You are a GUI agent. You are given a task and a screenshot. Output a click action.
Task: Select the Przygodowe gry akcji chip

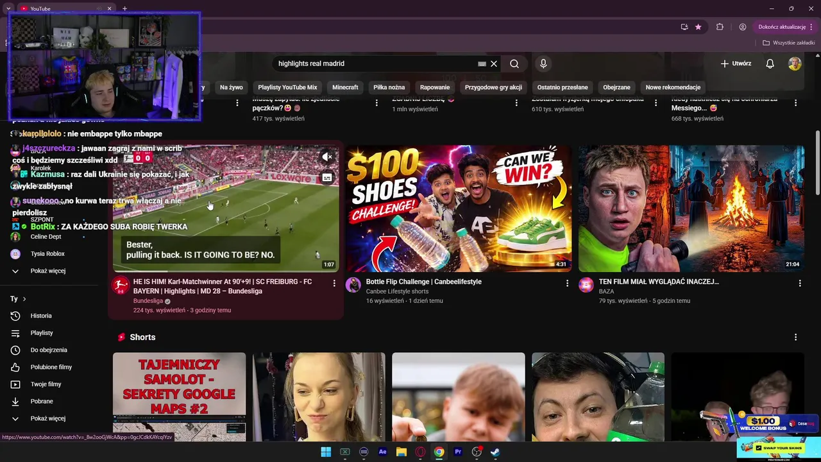click(x=493, y=87)
